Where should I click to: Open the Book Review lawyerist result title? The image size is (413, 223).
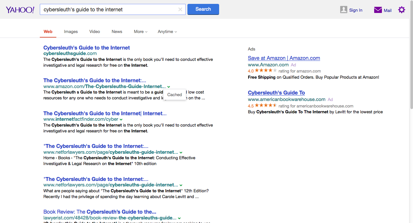pos(100,212)
